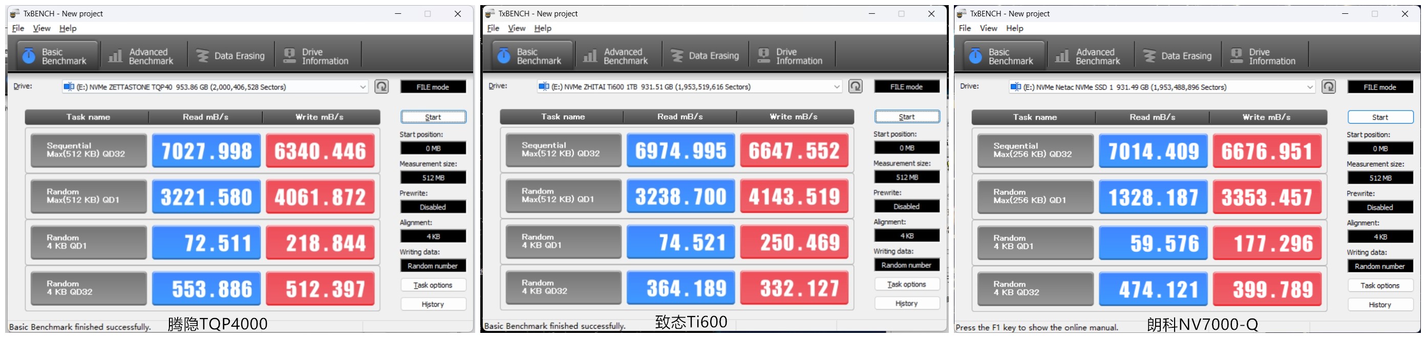
Task: Open the View menu in the Netac window
Action: (988, 28)
